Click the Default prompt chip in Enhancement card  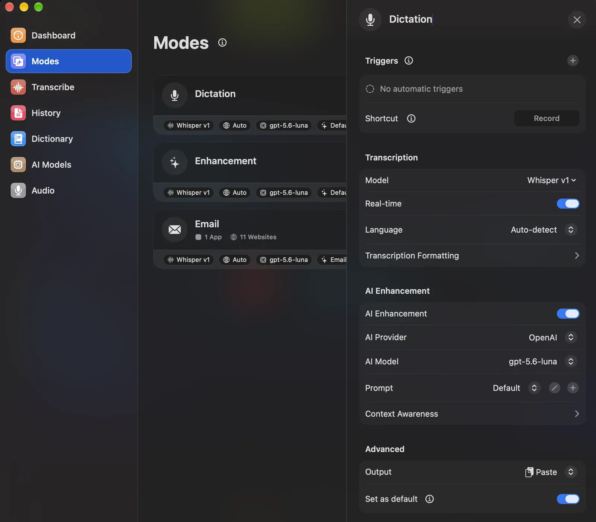(x=332, y=192)
